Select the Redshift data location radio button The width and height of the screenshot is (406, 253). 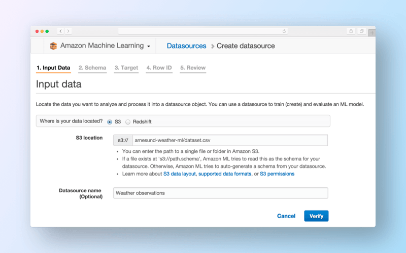tap(128, 122)
